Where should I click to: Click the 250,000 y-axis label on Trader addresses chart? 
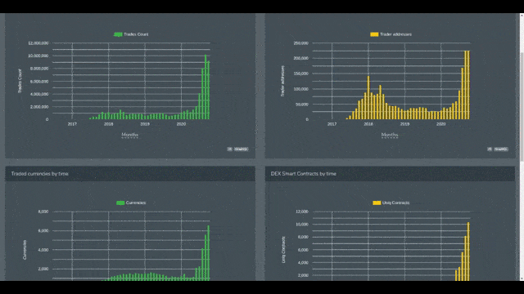[300, 43]
